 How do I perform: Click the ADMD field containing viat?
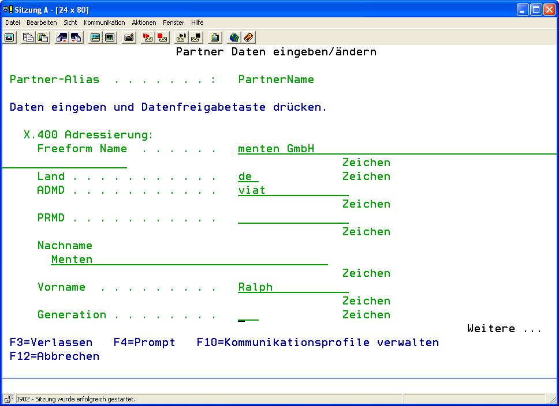tap(293, 190)
